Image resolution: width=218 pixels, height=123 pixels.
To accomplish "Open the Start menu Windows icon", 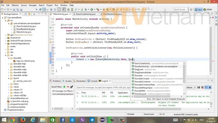I will coord(4,120).
